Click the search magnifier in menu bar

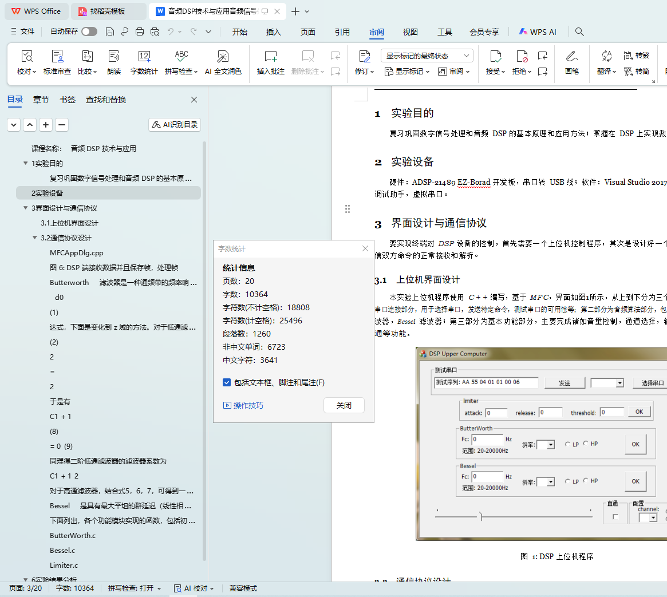click(579, 32)
